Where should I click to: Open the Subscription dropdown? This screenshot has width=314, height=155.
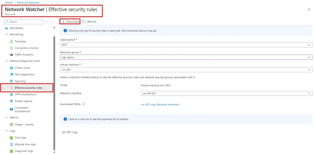186,45
